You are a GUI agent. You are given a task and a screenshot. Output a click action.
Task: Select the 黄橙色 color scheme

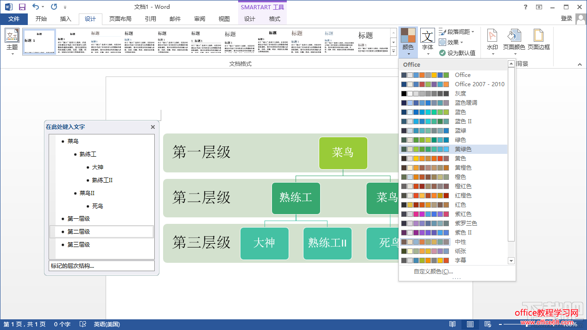pyautogui.click(x=463, y=168)
